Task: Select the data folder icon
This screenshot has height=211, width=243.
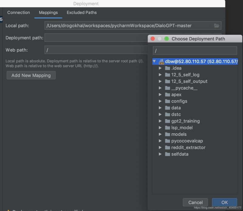Action: tap(168, 108)
